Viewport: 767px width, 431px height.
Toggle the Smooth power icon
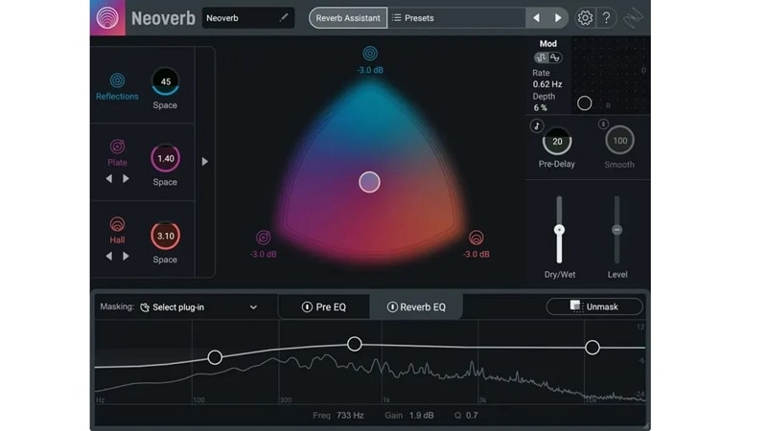[x=603, y=125]
